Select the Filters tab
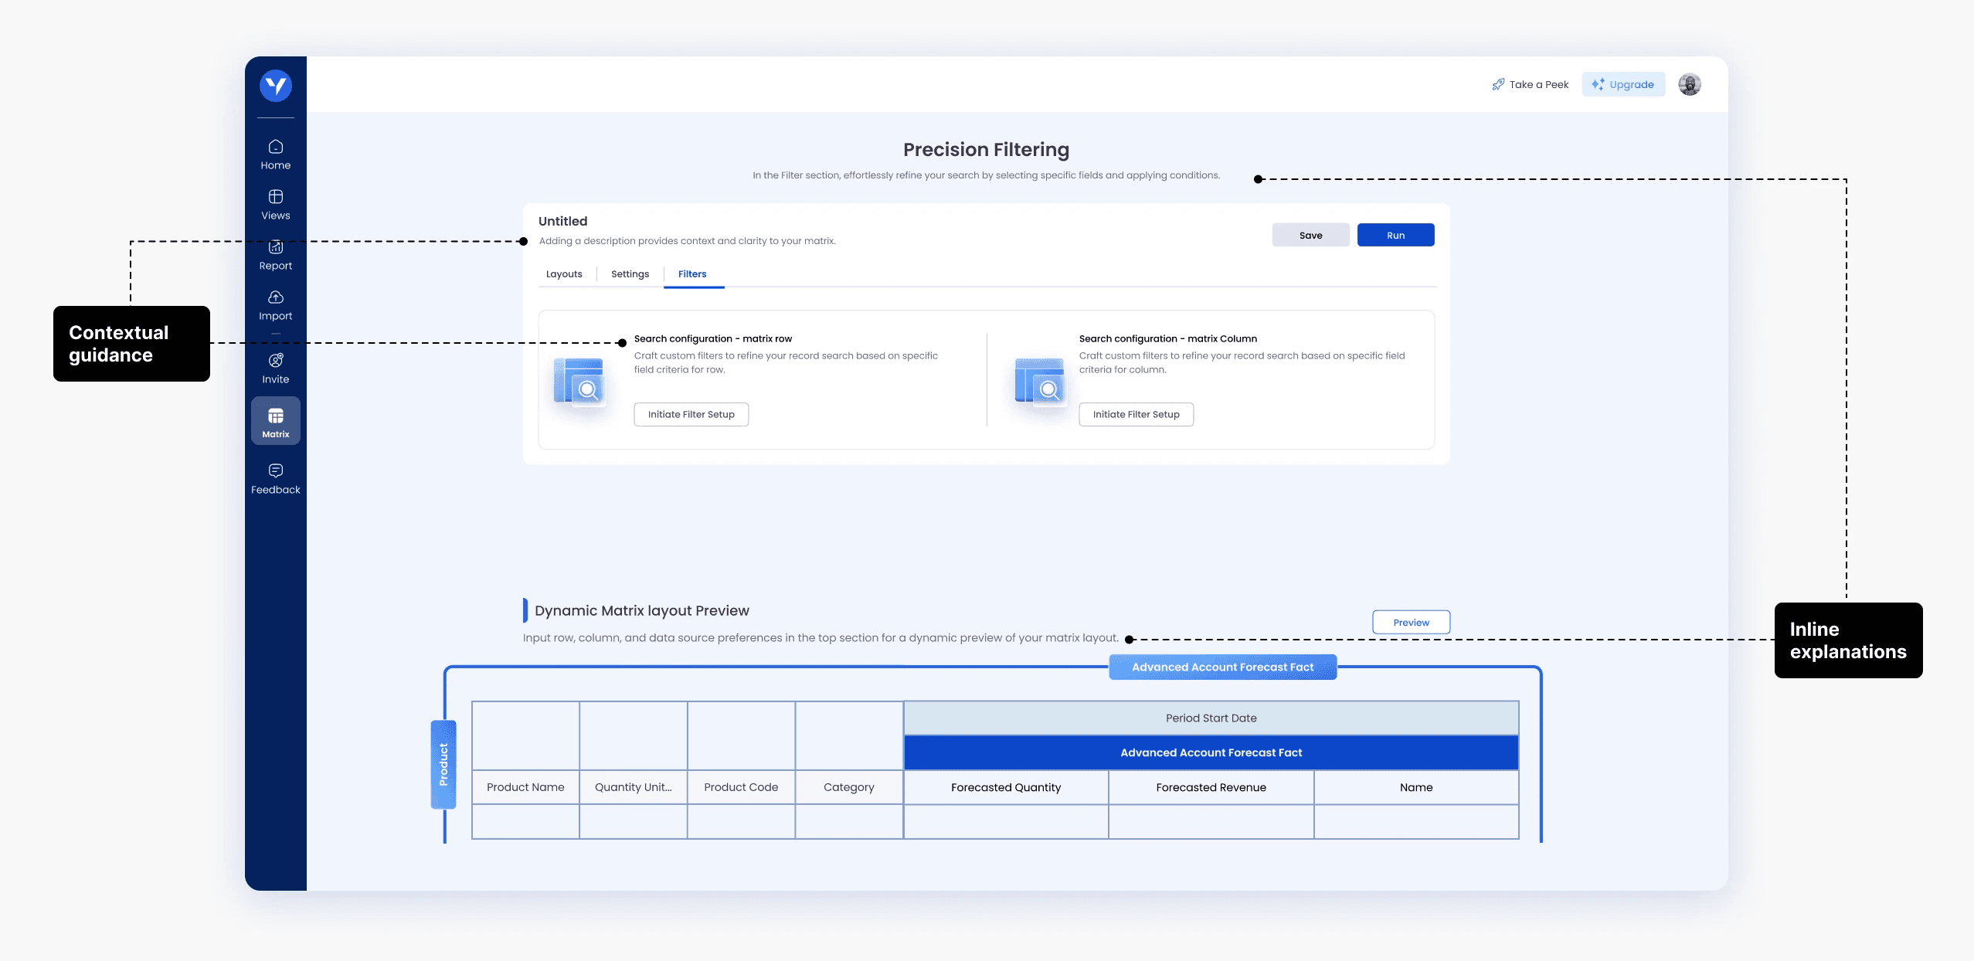1974x961 pixels. [x=692, y=274]
